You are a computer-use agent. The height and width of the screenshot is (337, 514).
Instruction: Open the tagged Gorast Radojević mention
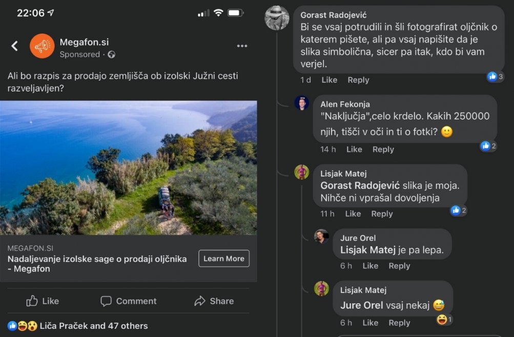[360, 185]
